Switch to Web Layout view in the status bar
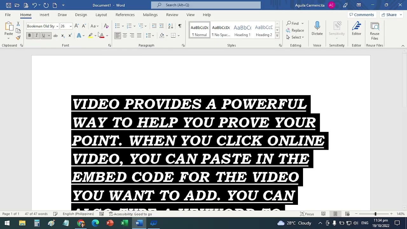 coord(347,214)
